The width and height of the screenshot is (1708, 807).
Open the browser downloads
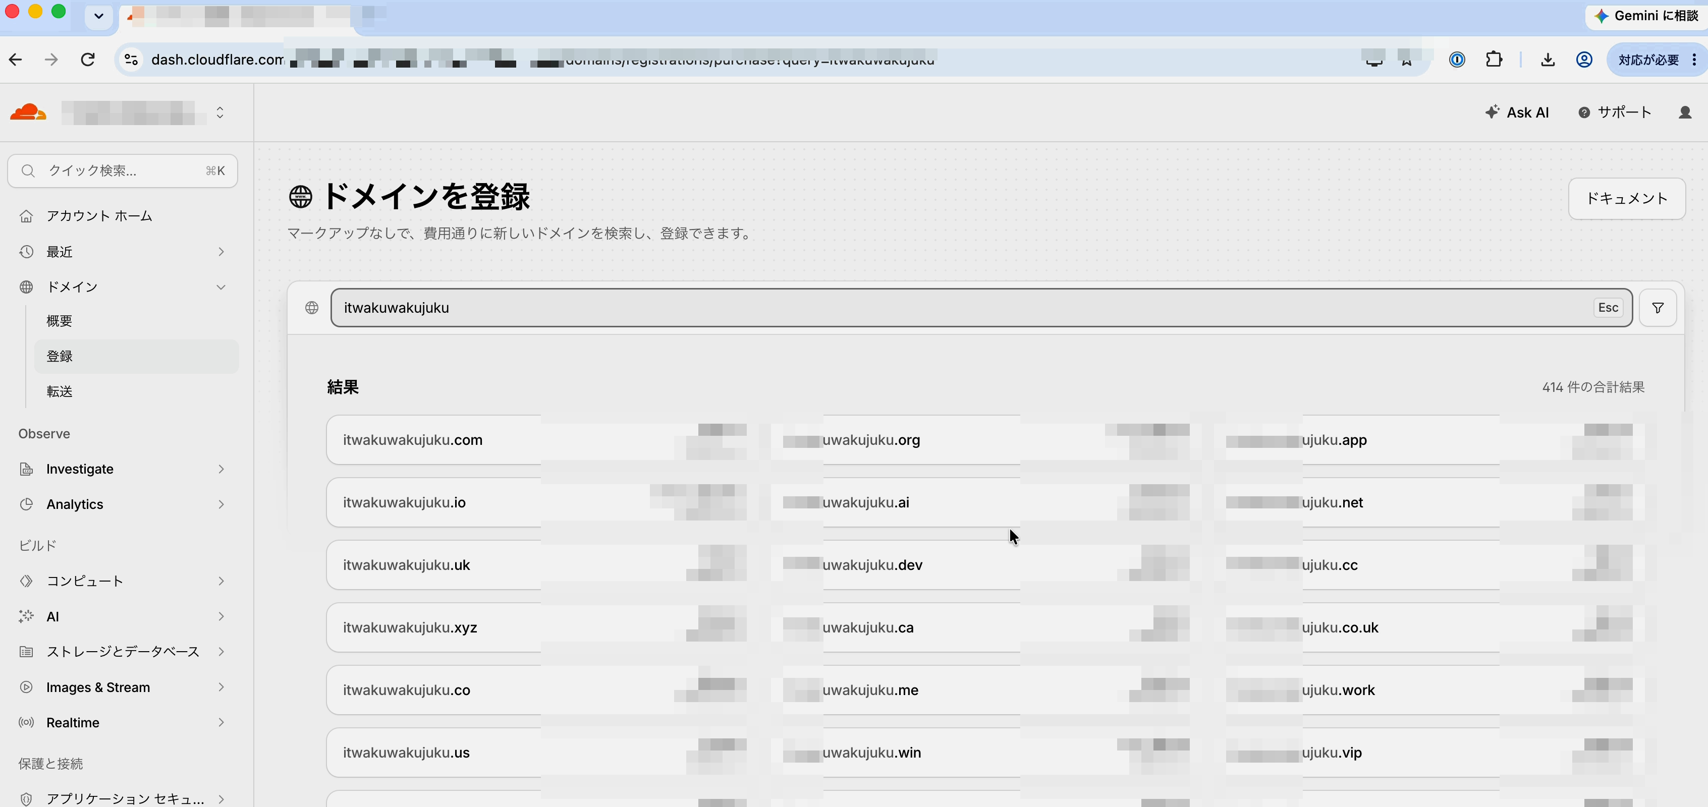(x=1548, y=60)
